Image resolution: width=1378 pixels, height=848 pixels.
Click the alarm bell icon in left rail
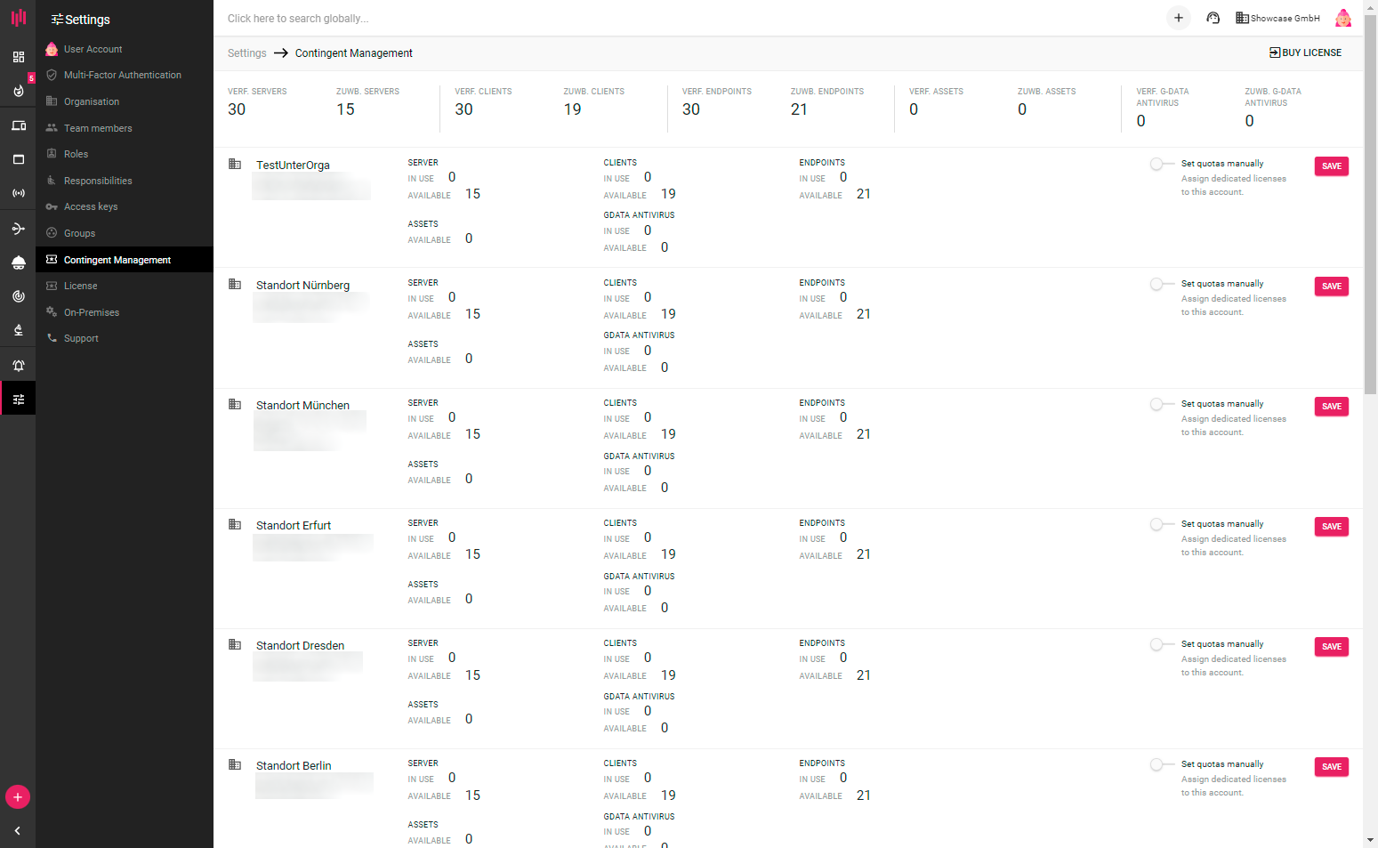point(18,366)
